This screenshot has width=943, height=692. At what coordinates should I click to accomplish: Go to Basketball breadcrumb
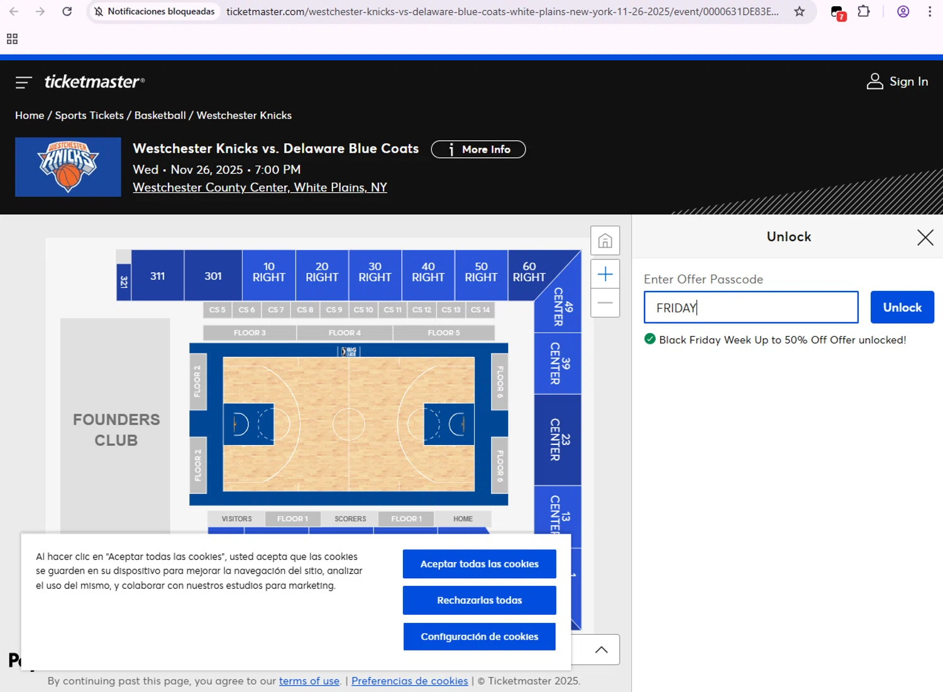(160, 116)
